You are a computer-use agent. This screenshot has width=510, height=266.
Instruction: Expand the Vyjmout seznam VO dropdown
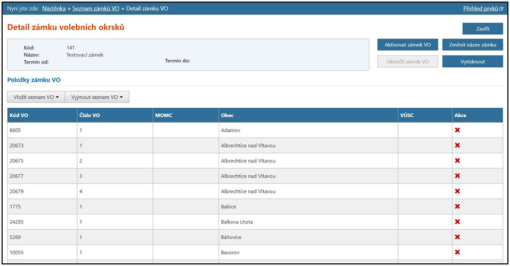[x=97, y=97]
